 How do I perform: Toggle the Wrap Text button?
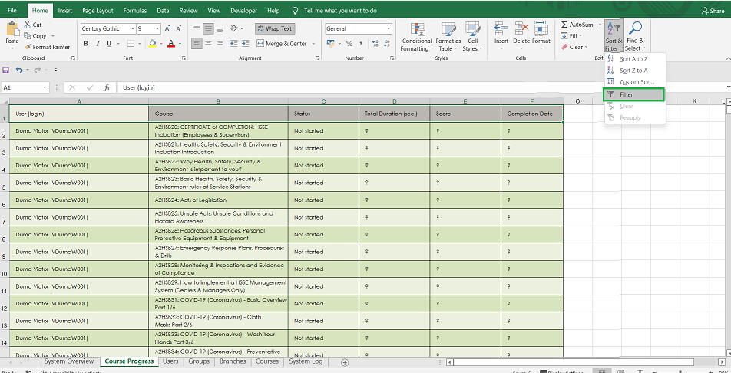(x=274, y=28)
